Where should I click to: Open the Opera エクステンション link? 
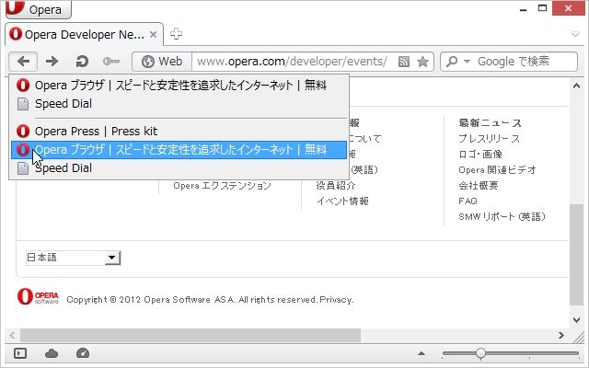222,186
